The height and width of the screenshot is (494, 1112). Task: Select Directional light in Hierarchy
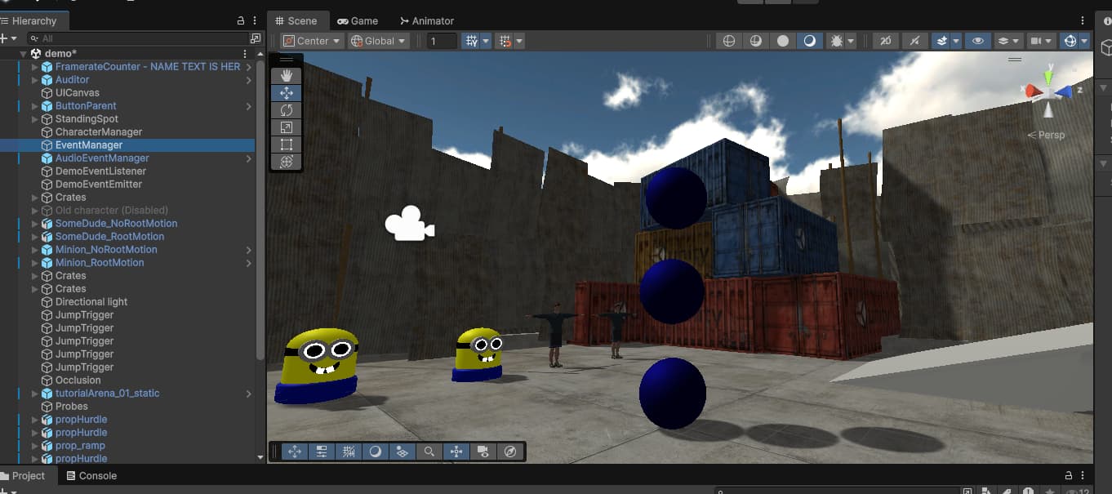91,302
